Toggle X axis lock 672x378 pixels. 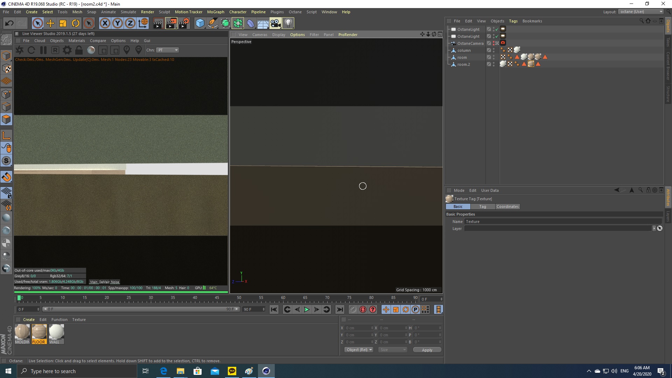(x=105, y=23)
